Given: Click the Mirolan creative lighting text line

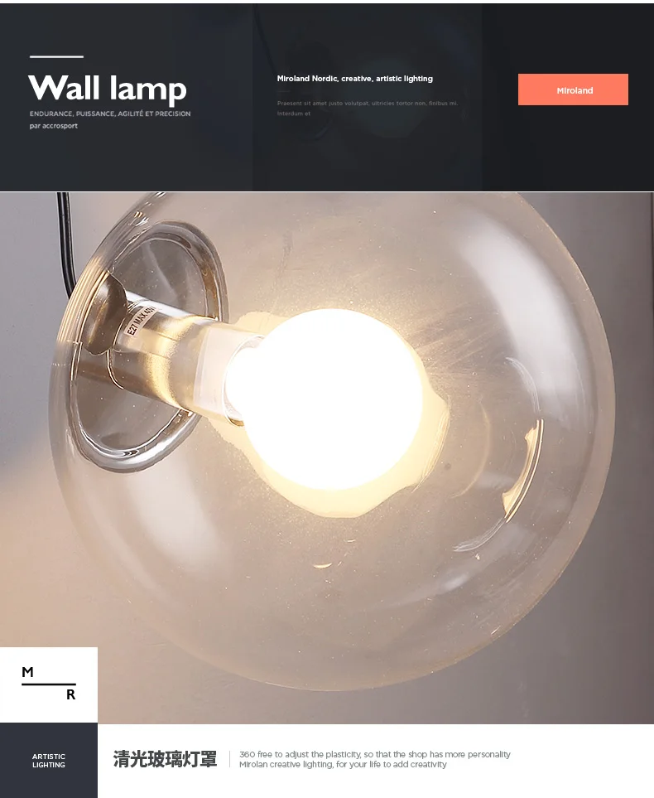Looking at the screenshot, I should pos(343,764).
